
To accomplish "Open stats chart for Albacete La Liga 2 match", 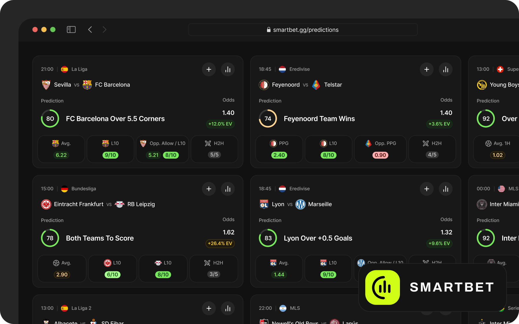I will 228,308.
